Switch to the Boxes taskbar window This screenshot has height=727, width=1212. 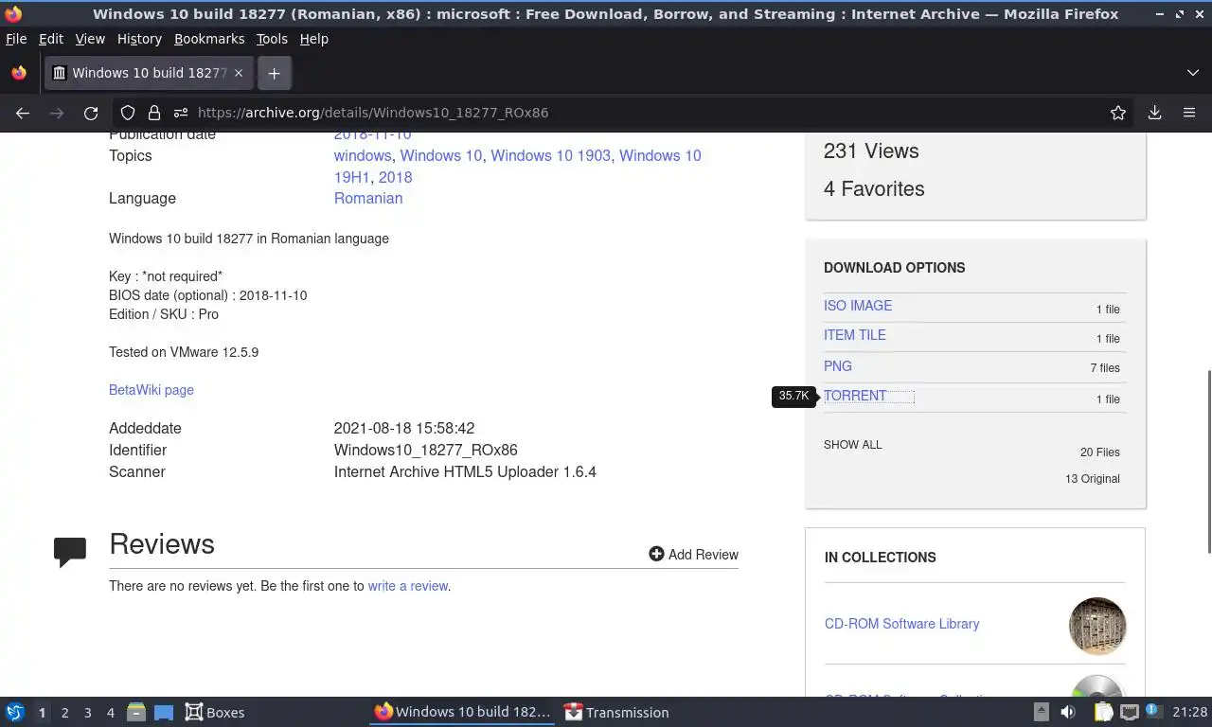pos(215,712)
